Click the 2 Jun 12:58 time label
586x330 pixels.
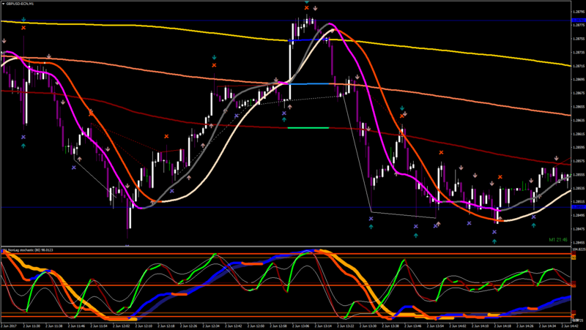[x=278, y=326]
